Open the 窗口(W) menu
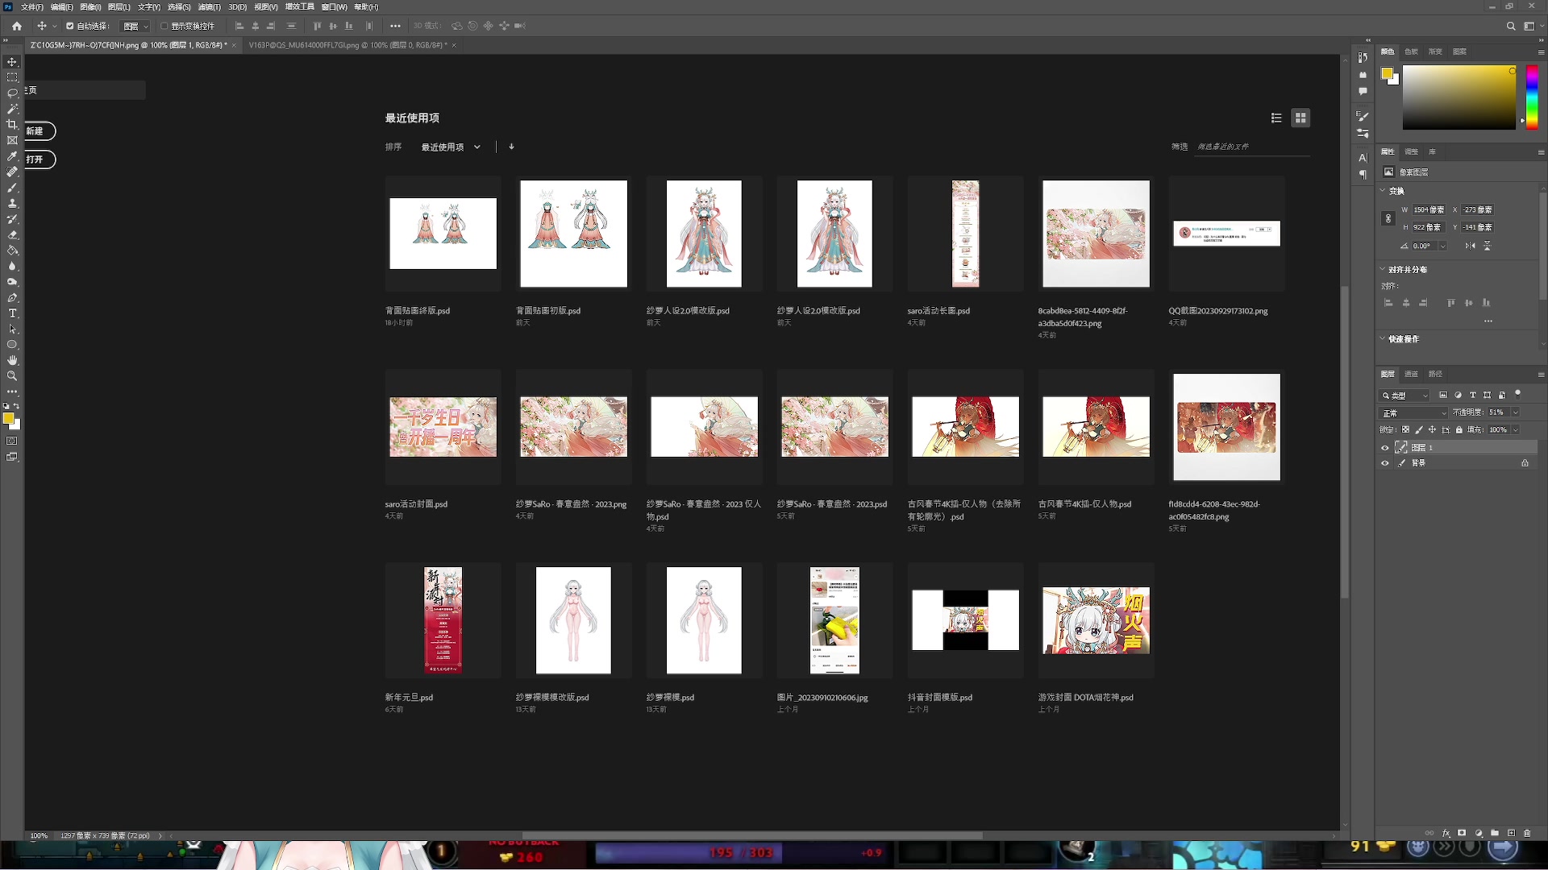 point(335,6)
